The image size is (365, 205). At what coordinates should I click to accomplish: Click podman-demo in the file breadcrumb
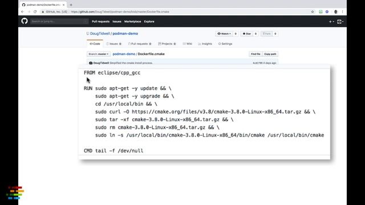(124, 54)
